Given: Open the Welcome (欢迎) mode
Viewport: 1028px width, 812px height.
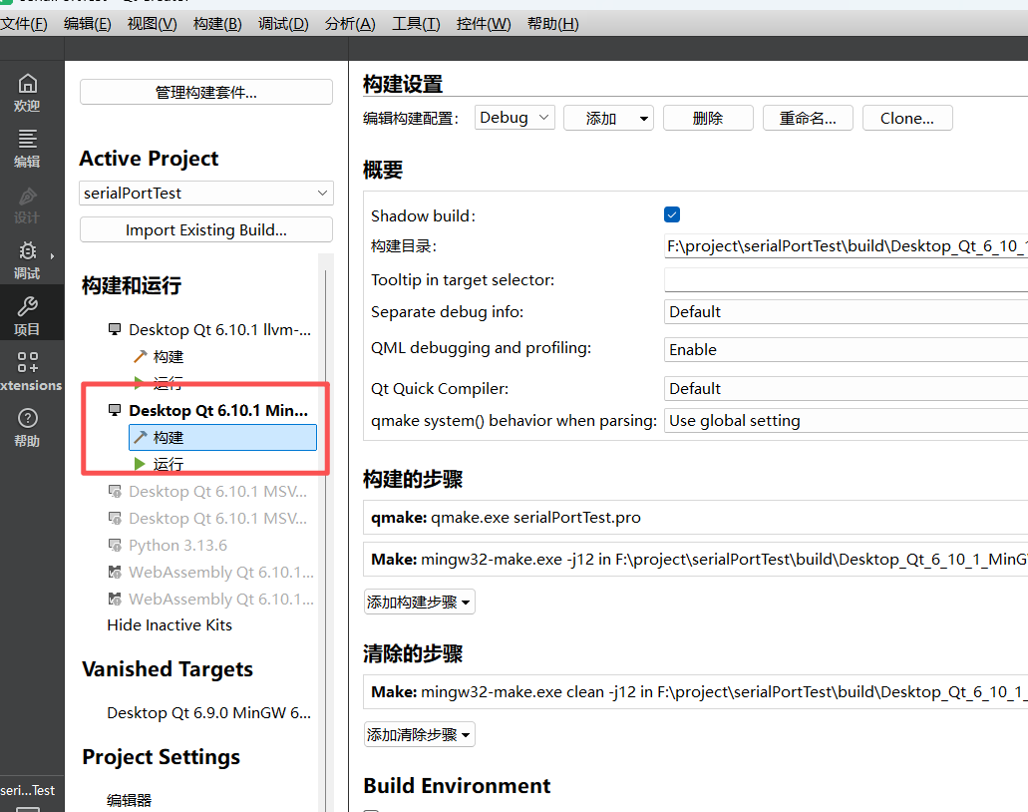Looking at the screenshot, I should [27, 93].
